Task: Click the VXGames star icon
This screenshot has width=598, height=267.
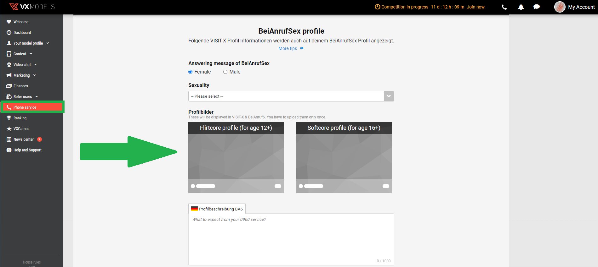Action: [9, 129]
